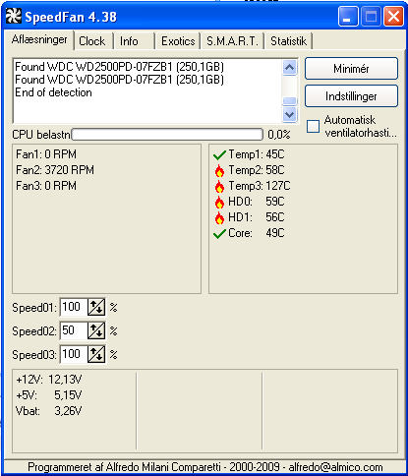The height and width of the screenshot is (476, 408).
Task: Click the green checkmark beside Core
Action: (219, 234)
